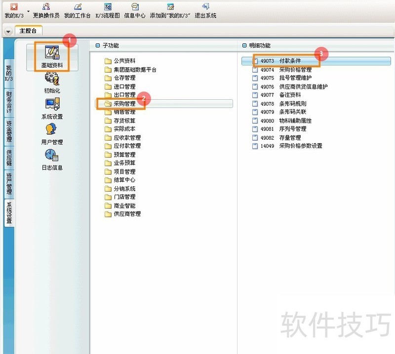Open the K/3流程图 flowchart icon
395x354 pixels.
(x=107, y=10)
